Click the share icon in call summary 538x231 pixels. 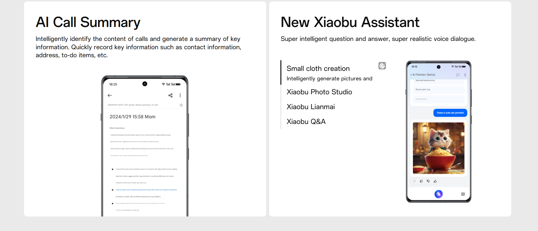click(x=171, y=95)
